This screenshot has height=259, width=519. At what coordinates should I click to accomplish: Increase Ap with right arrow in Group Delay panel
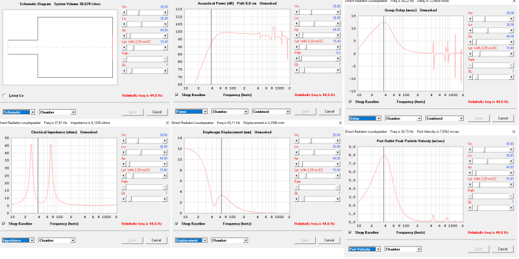point(511,42)
